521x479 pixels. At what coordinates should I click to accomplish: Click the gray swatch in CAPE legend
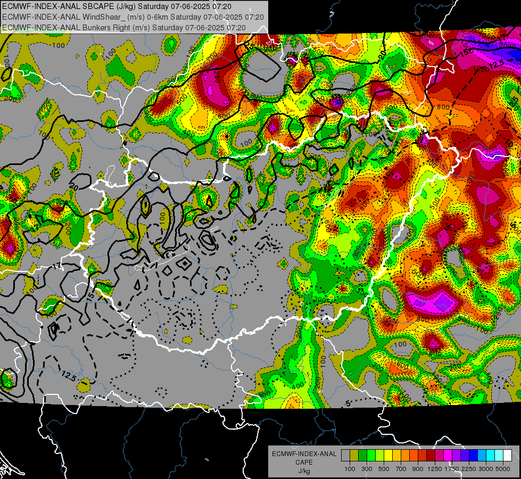[x=345, y=456]
